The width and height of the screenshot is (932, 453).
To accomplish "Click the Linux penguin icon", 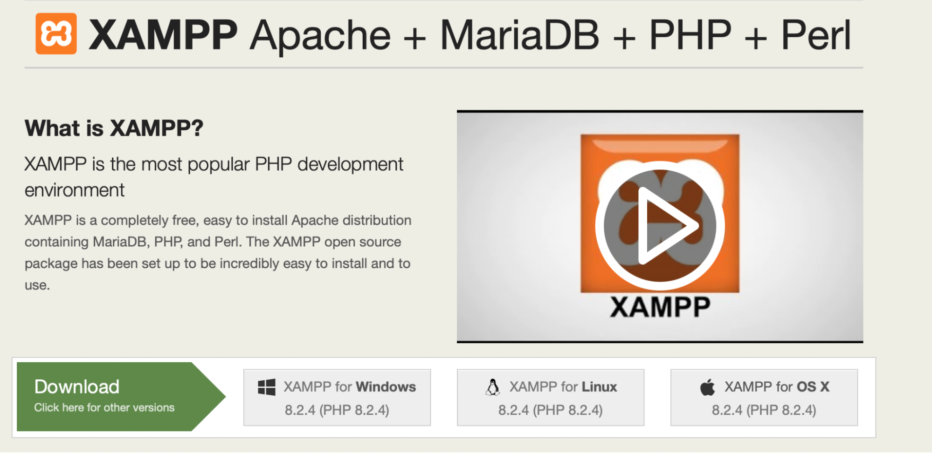I will click(493, 387).
